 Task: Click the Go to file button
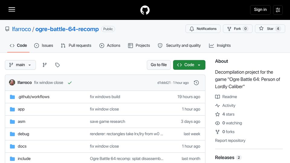159,65
